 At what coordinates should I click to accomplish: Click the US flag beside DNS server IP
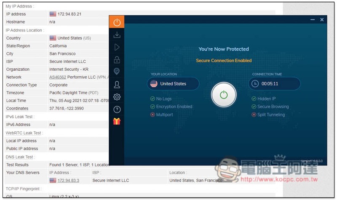[53, 181]
